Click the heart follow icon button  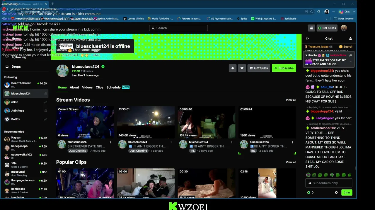(x=242, y=68)
